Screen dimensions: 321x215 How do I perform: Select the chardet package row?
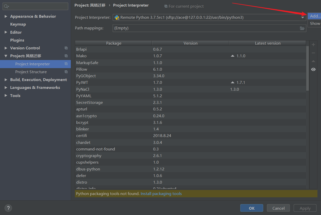[x=190, y=142]
